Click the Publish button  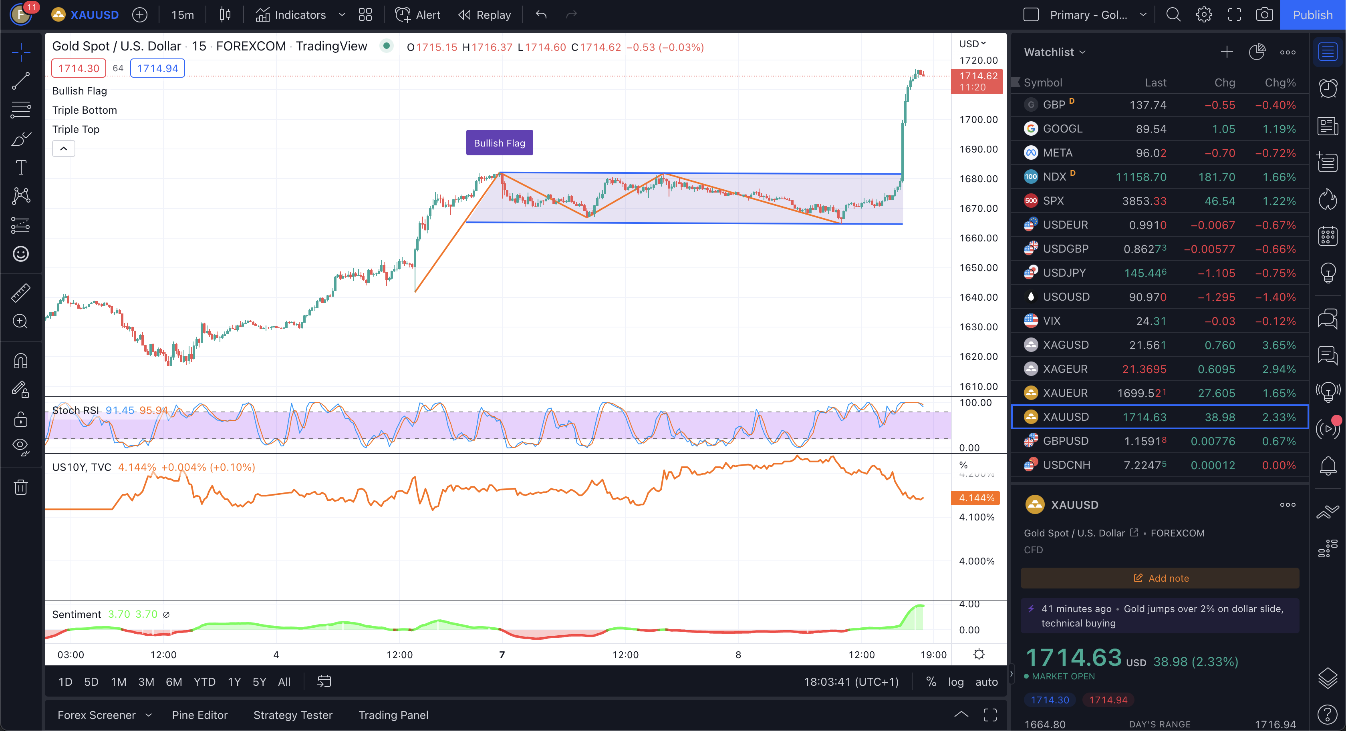coord(1313,15)
